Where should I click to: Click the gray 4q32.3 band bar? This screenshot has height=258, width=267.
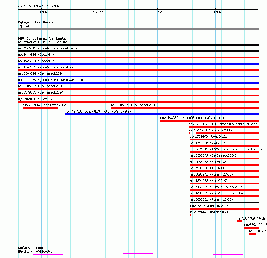[x=138, y=29]
